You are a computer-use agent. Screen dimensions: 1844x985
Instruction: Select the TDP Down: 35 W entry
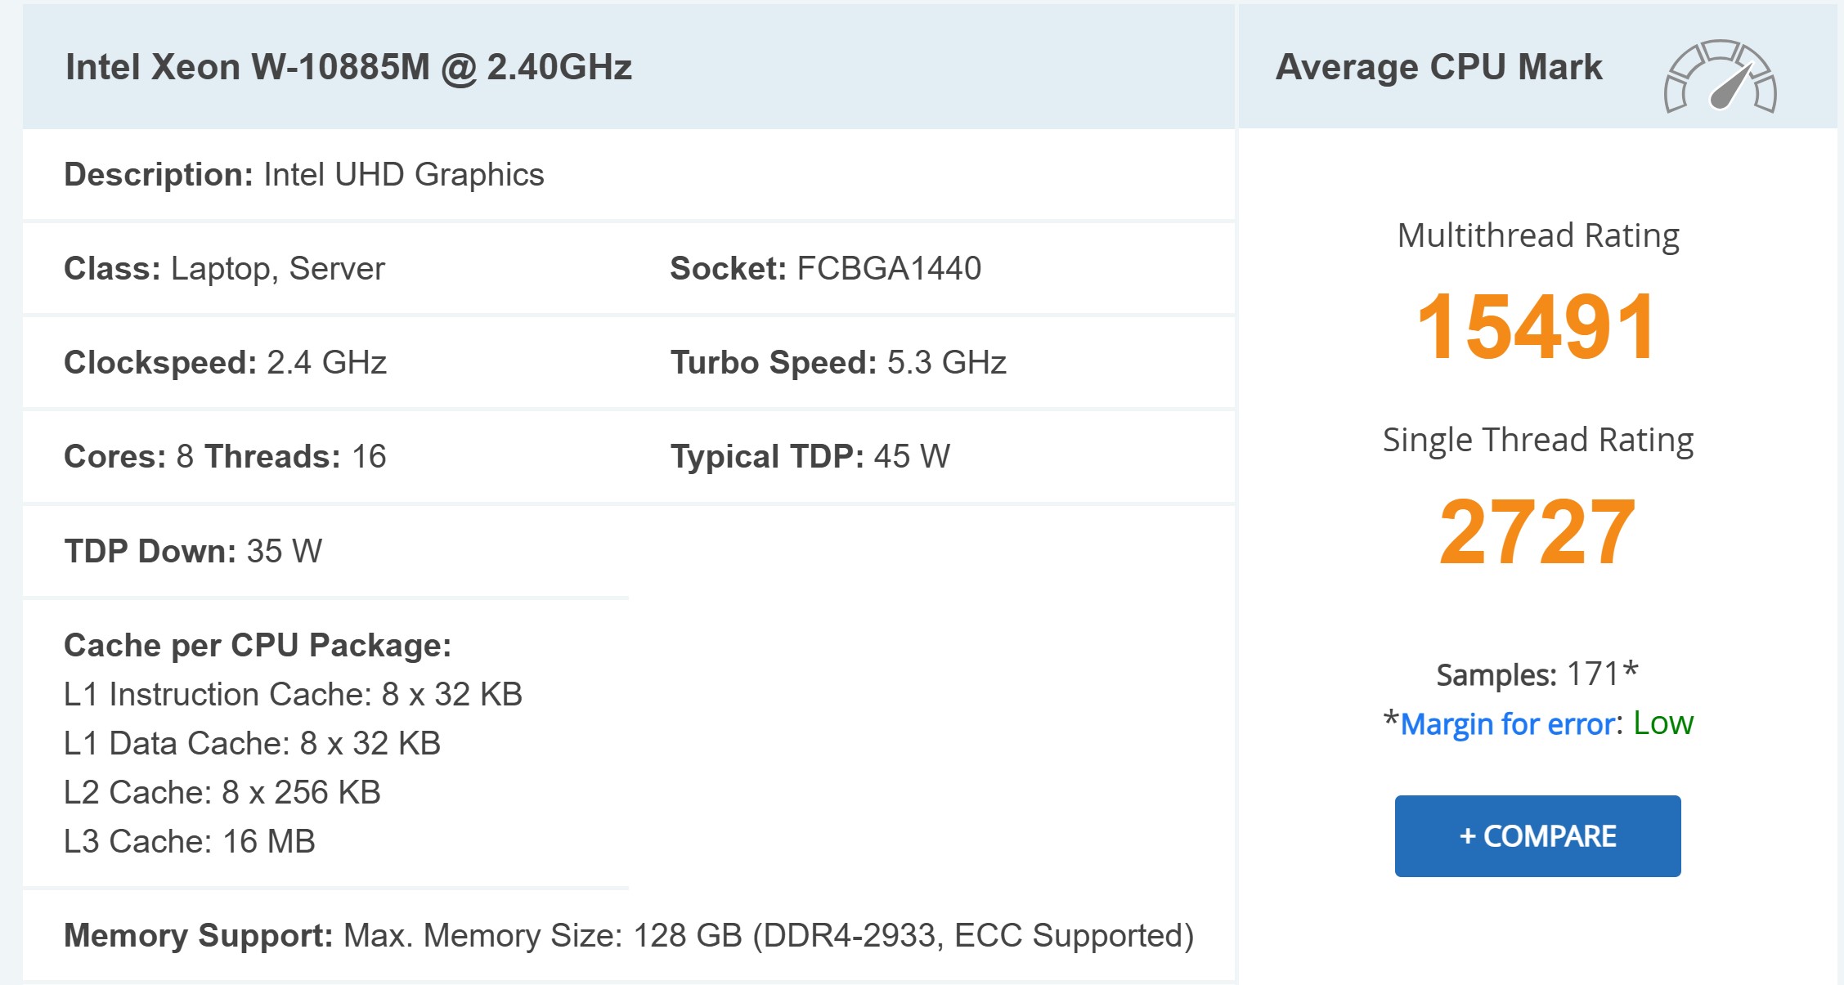click(x=195, y=551)
